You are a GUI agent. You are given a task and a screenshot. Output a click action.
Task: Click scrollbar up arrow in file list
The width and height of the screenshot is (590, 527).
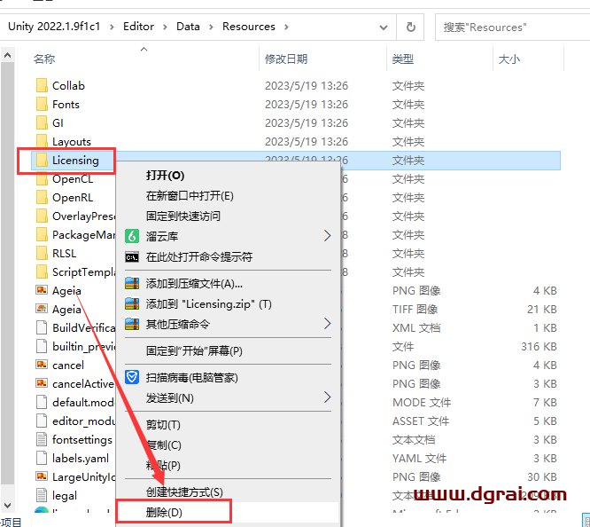[x=7, y=56]
